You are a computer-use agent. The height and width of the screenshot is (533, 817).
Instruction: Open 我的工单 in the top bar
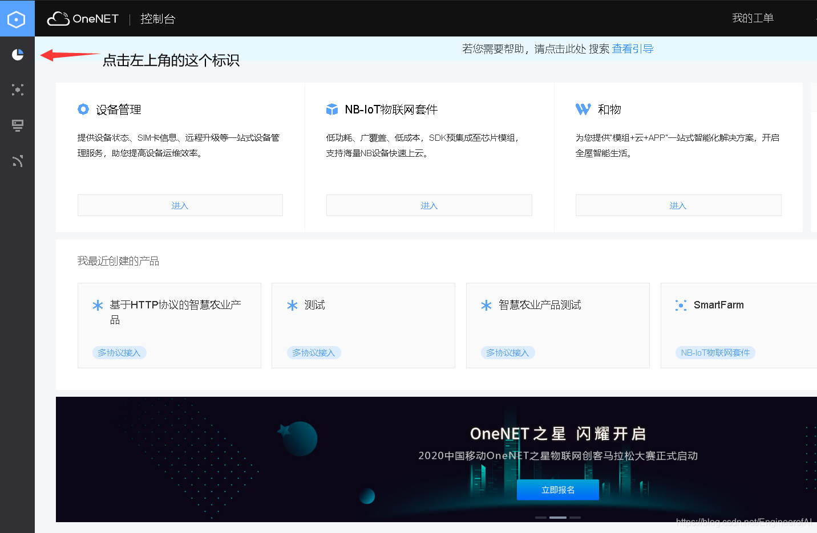(753, 18)
